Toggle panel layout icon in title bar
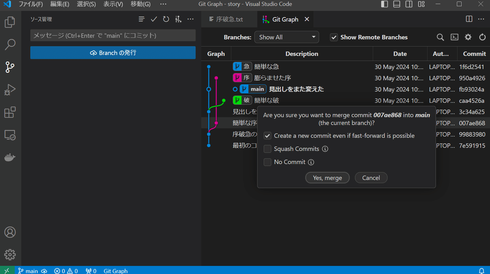 click(396, 4)
